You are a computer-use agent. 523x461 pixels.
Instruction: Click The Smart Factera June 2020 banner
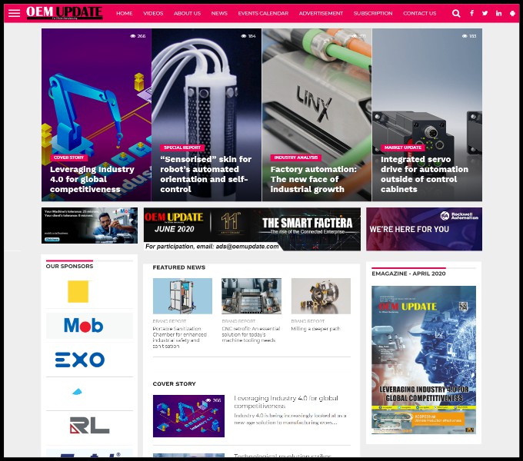click(252, 229)
